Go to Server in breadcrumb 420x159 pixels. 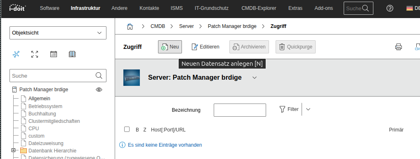[x=186, y=26]
